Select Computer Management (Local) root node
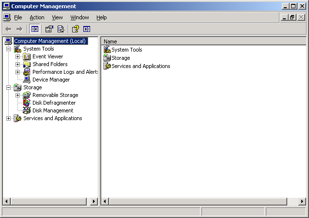 (51, 41)
